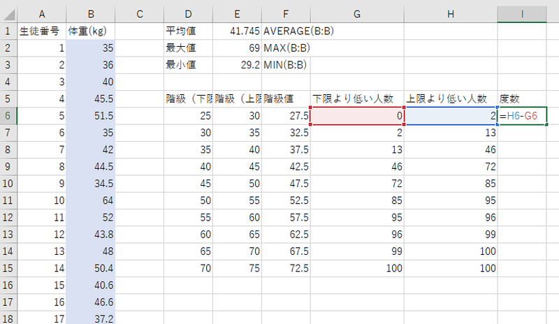This screenshot has width=559, height=324.
Task: Click cell G6 with value 0
Action: click(x=357, y=116)
